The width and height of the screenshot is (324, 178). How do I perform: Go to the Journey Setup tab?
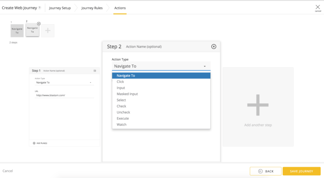click(x=60, y=8)
